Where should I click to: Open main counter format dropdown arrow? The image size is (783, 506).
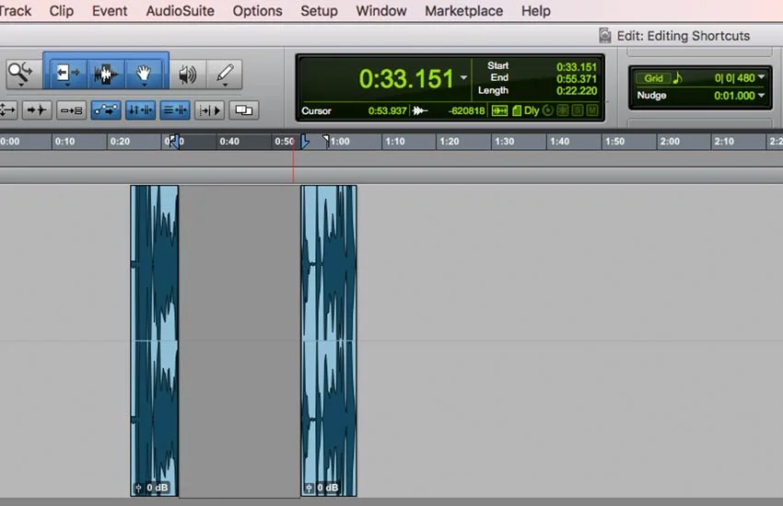(x=464, y=78)
